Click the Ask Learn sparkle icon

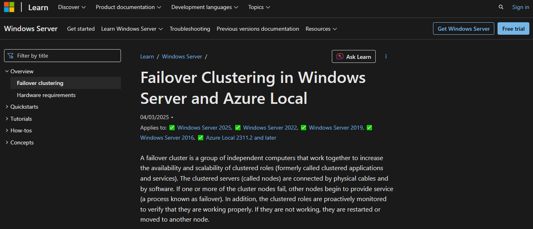click(x=340, y=56)
